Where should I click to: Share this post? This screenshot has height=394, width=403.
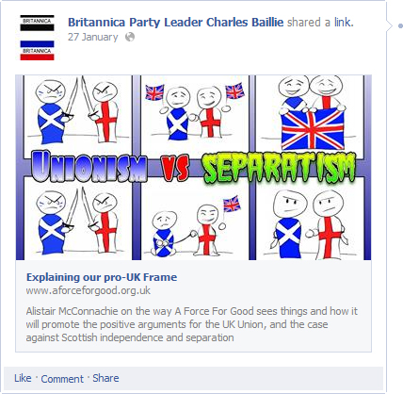click(105, 378)
